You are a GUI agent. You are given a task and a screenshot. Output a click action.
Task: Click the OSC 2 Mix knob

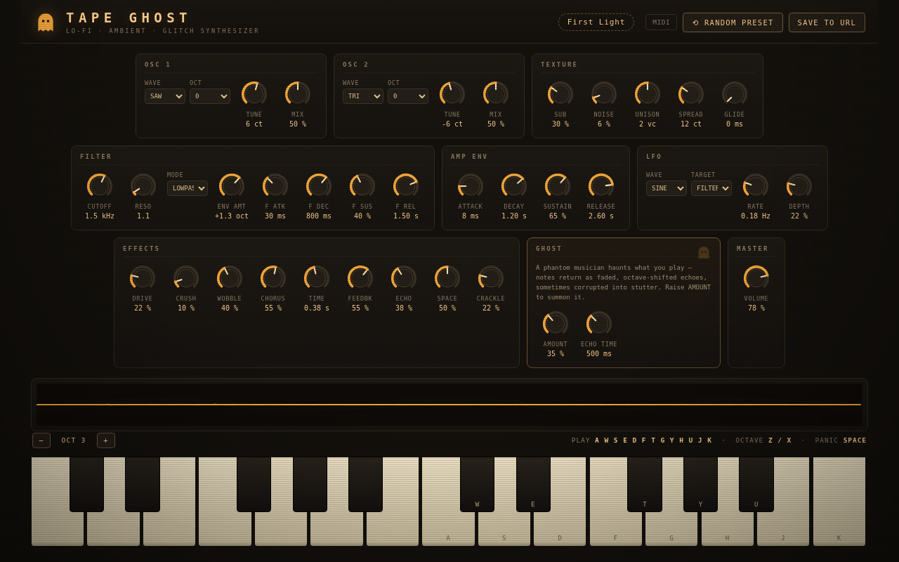pos(496,94)
